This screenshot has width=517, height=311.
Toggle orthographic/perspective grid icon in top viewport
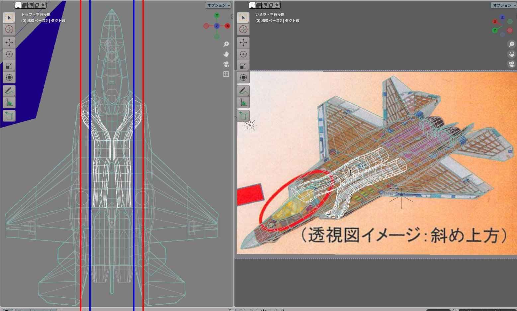tap(226, 74)
